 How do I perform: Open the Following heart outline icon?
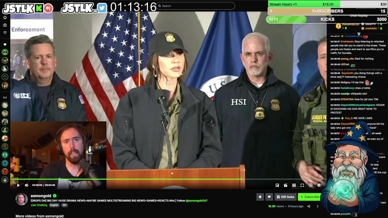pos(5,32)
